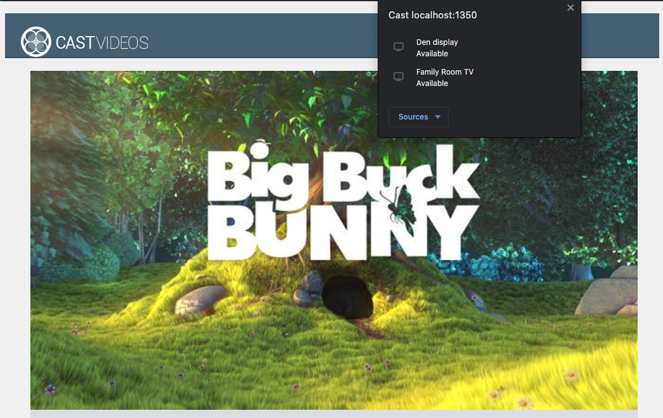The image size is (663, 418).
Task: Open the Sources dropdown
Action: pyautogui.click(x=418, y=117)
